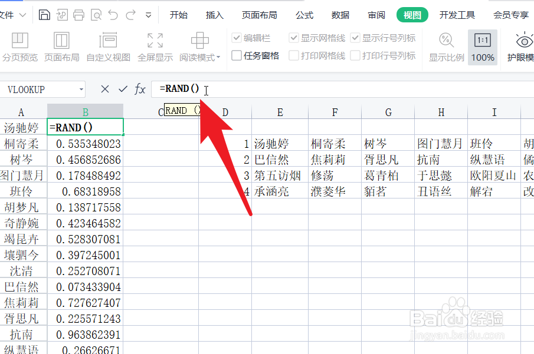Click the 100% zoom reset button
This screenshot has height=354, width=534.
point(483,47)
